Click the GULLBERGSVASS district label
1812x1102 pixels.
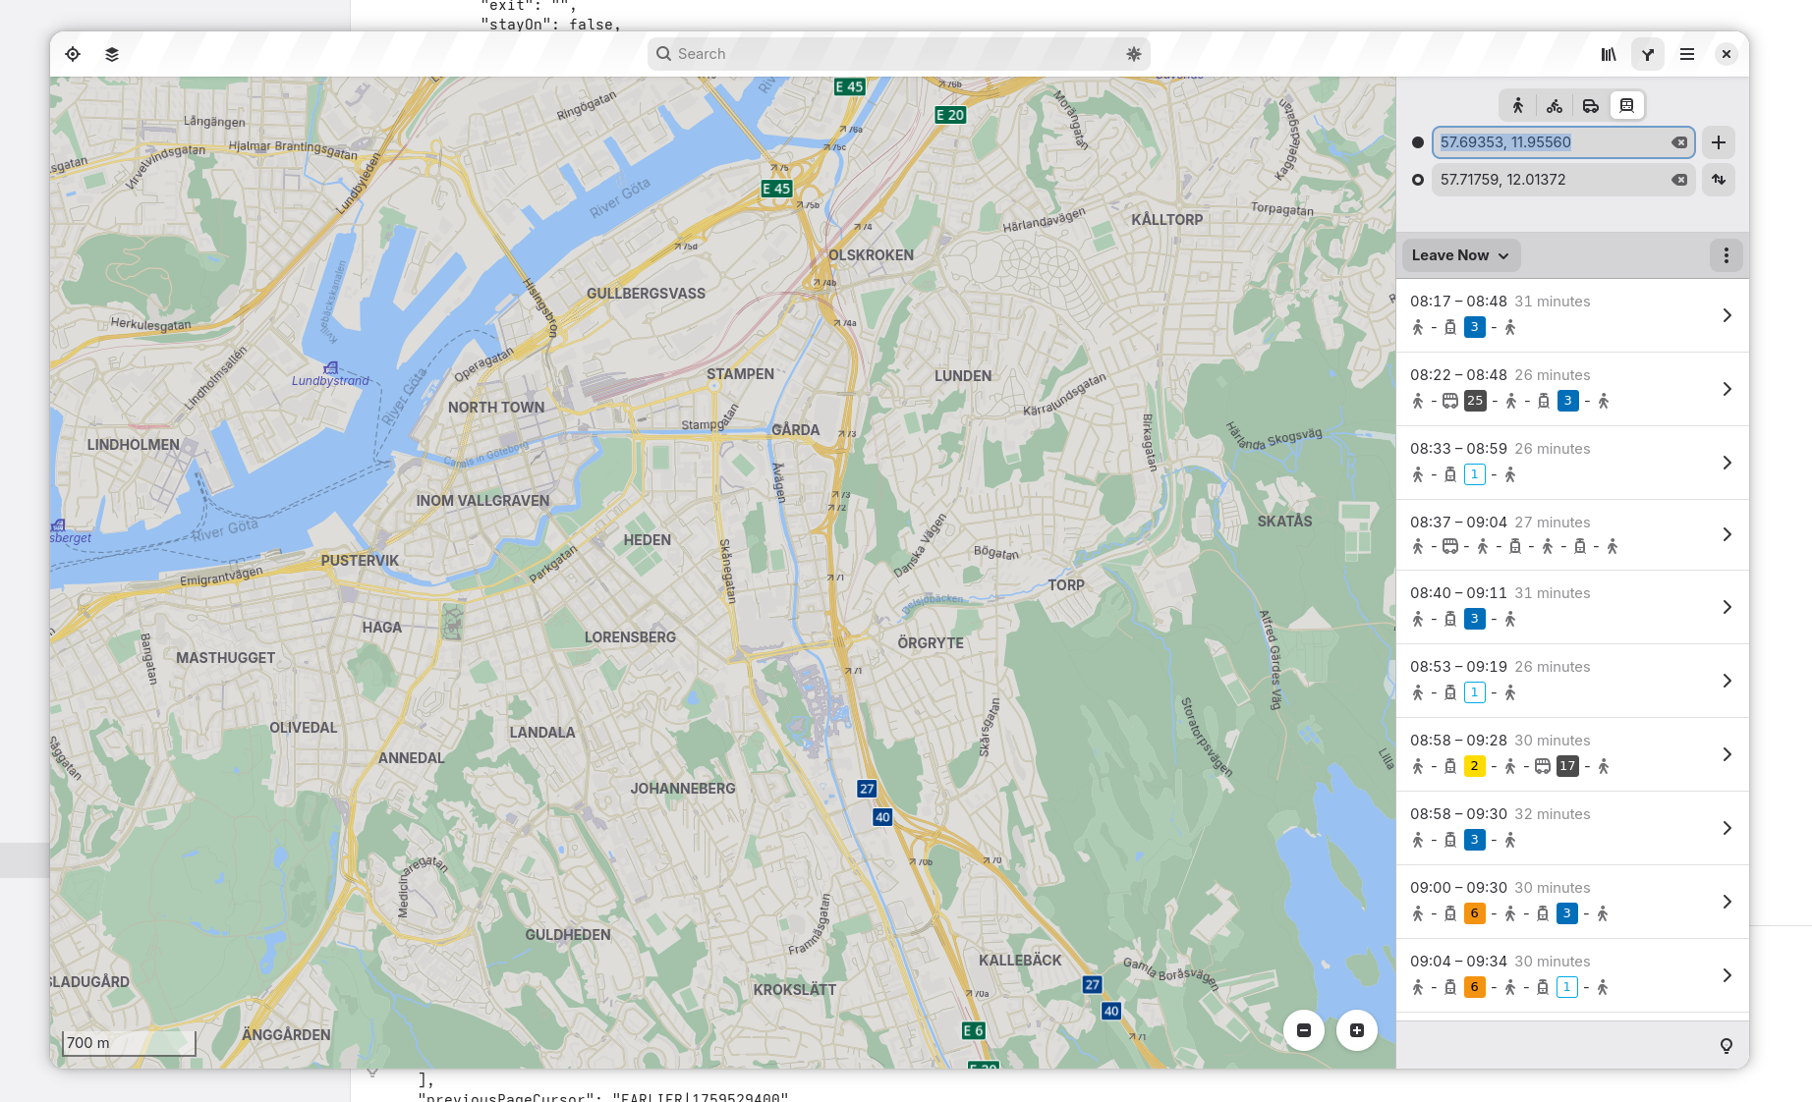[x=646, y=294]
